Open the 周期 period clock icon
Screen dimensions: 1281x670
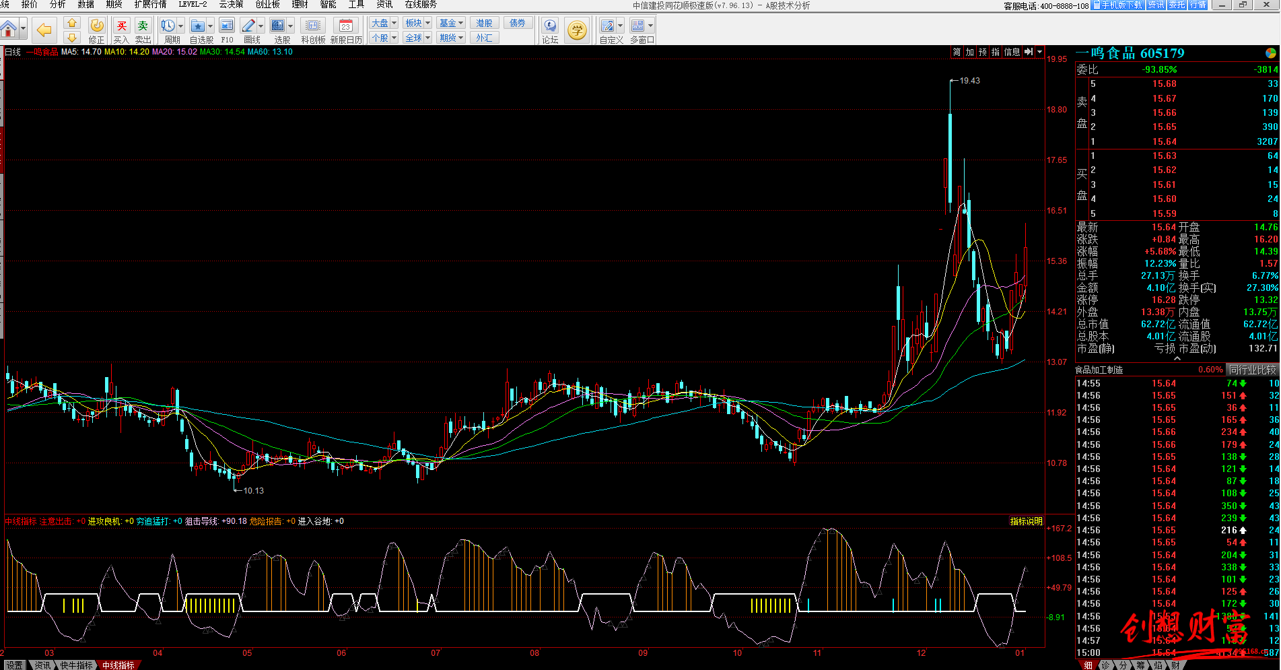coord(168,26)
